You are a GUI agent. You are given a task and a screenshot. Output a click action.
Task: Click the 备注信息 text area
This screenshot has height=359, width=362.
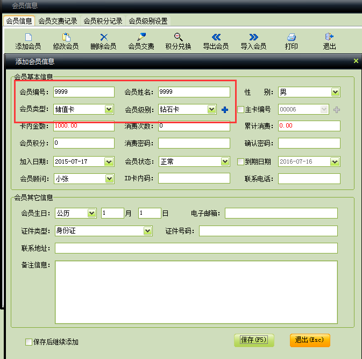(x=196, y=292)
